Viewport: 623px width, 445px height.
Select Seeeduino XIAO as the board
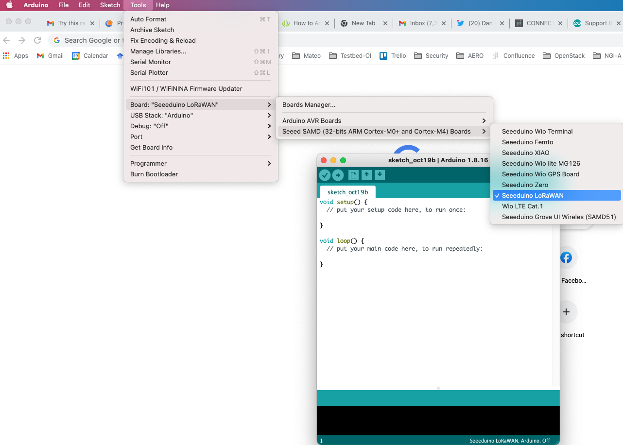525,153
